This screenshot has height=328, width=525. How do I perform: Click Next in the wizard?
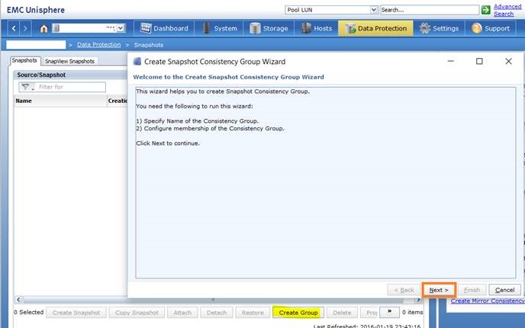click(439, 290)
